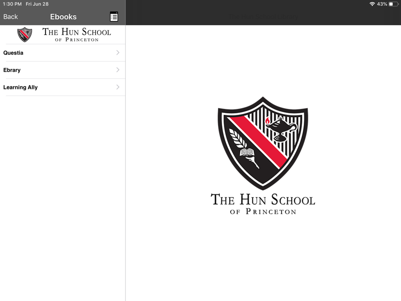Tap the Ebooks title text
The image size is (401, 301).
pyautogui.click(x=63, y=16)
